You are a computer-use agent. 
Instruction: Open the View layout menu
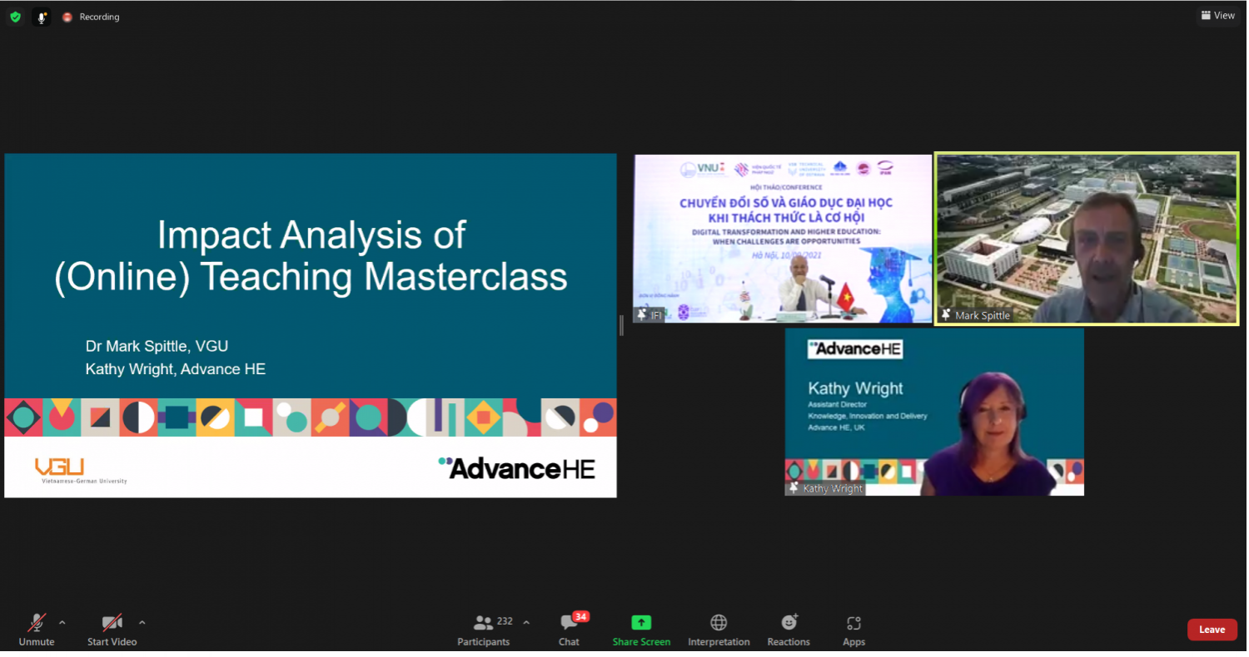[x=1217, y=15]
